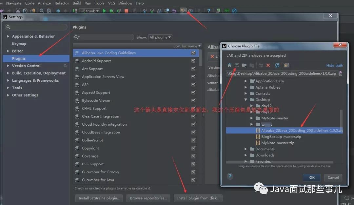
Task: Collapse the Desktop folder in file tree
Action: click(x=246, y=99)
